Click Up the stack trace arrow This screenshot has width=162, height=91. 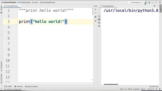[99, 10]
